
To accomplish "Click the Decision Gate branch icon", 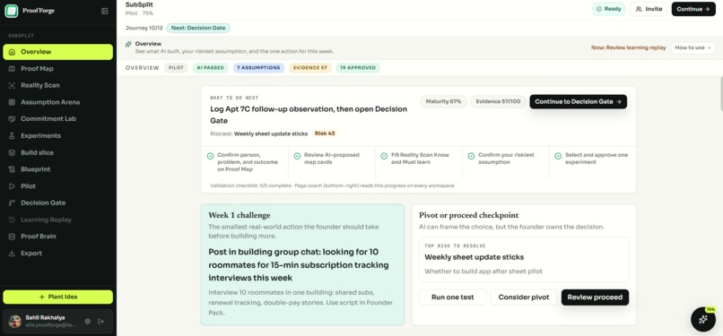I will point(12,203).
